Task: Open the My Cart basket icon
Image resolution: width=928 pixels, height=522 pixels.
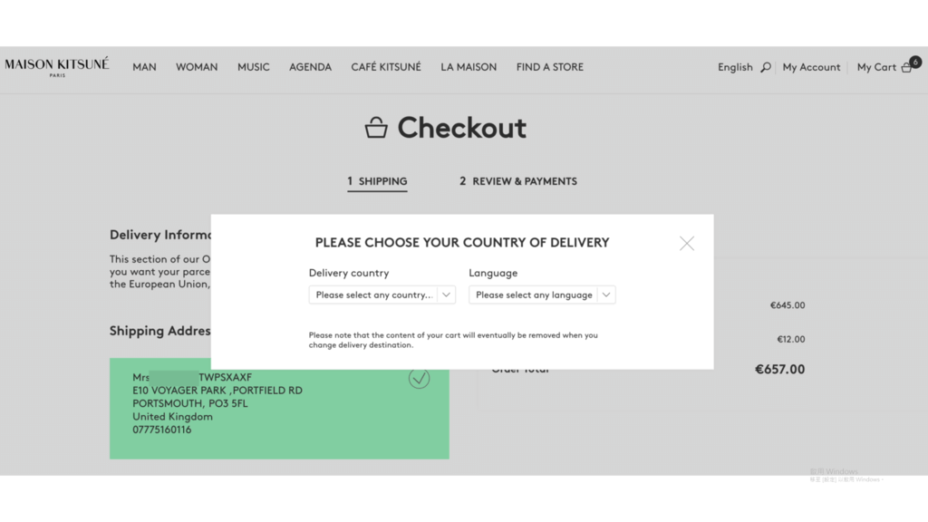Action: (x=906, y=68)
